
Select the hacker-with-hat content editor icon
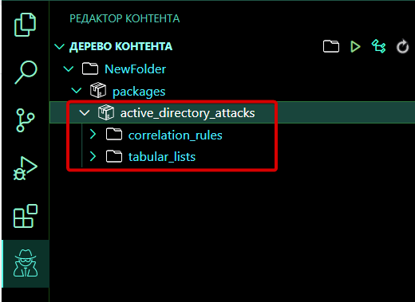tap(26, 264)
